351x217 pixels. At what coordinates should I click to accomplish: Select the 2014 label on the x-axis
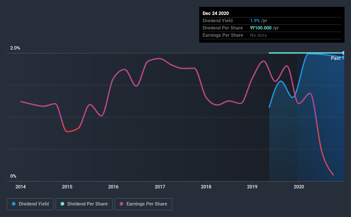(21, 187)
